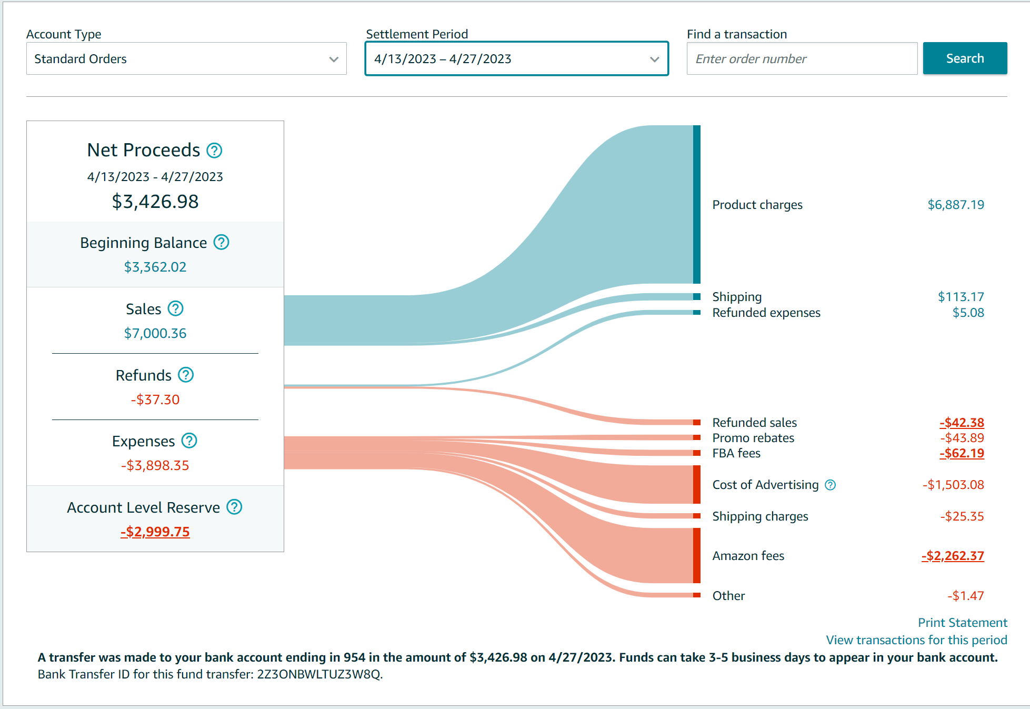Click View transactions for this period
This screenshot has width=1030, height=709.
click(916, 640)
